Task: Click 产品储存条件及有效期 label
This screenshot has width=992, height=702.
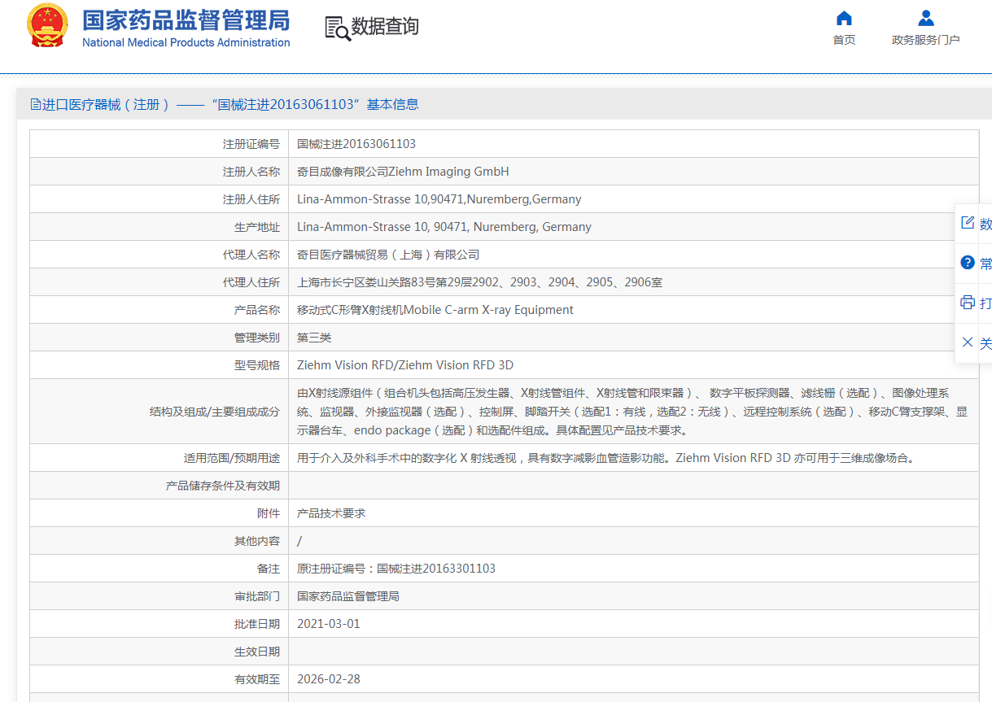Action: 223,486
